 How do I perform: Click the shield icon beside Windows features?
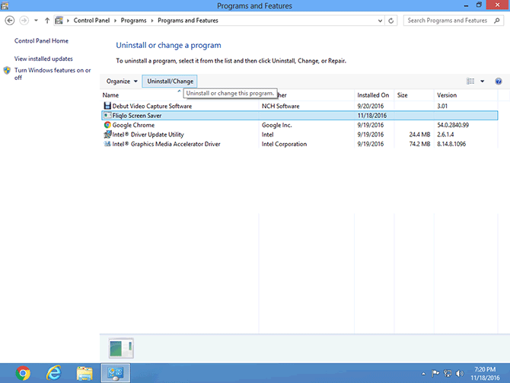click(x=7, y=70)
